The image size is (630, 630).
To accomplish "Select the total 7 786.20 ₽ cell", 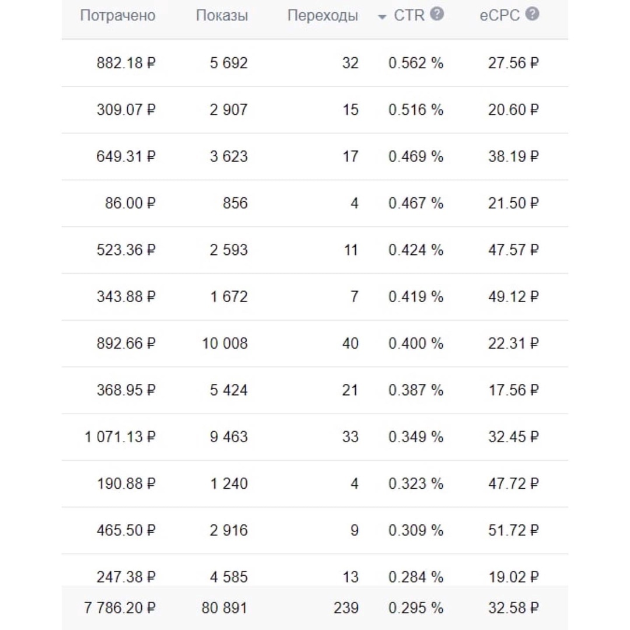I will (120, 608).
